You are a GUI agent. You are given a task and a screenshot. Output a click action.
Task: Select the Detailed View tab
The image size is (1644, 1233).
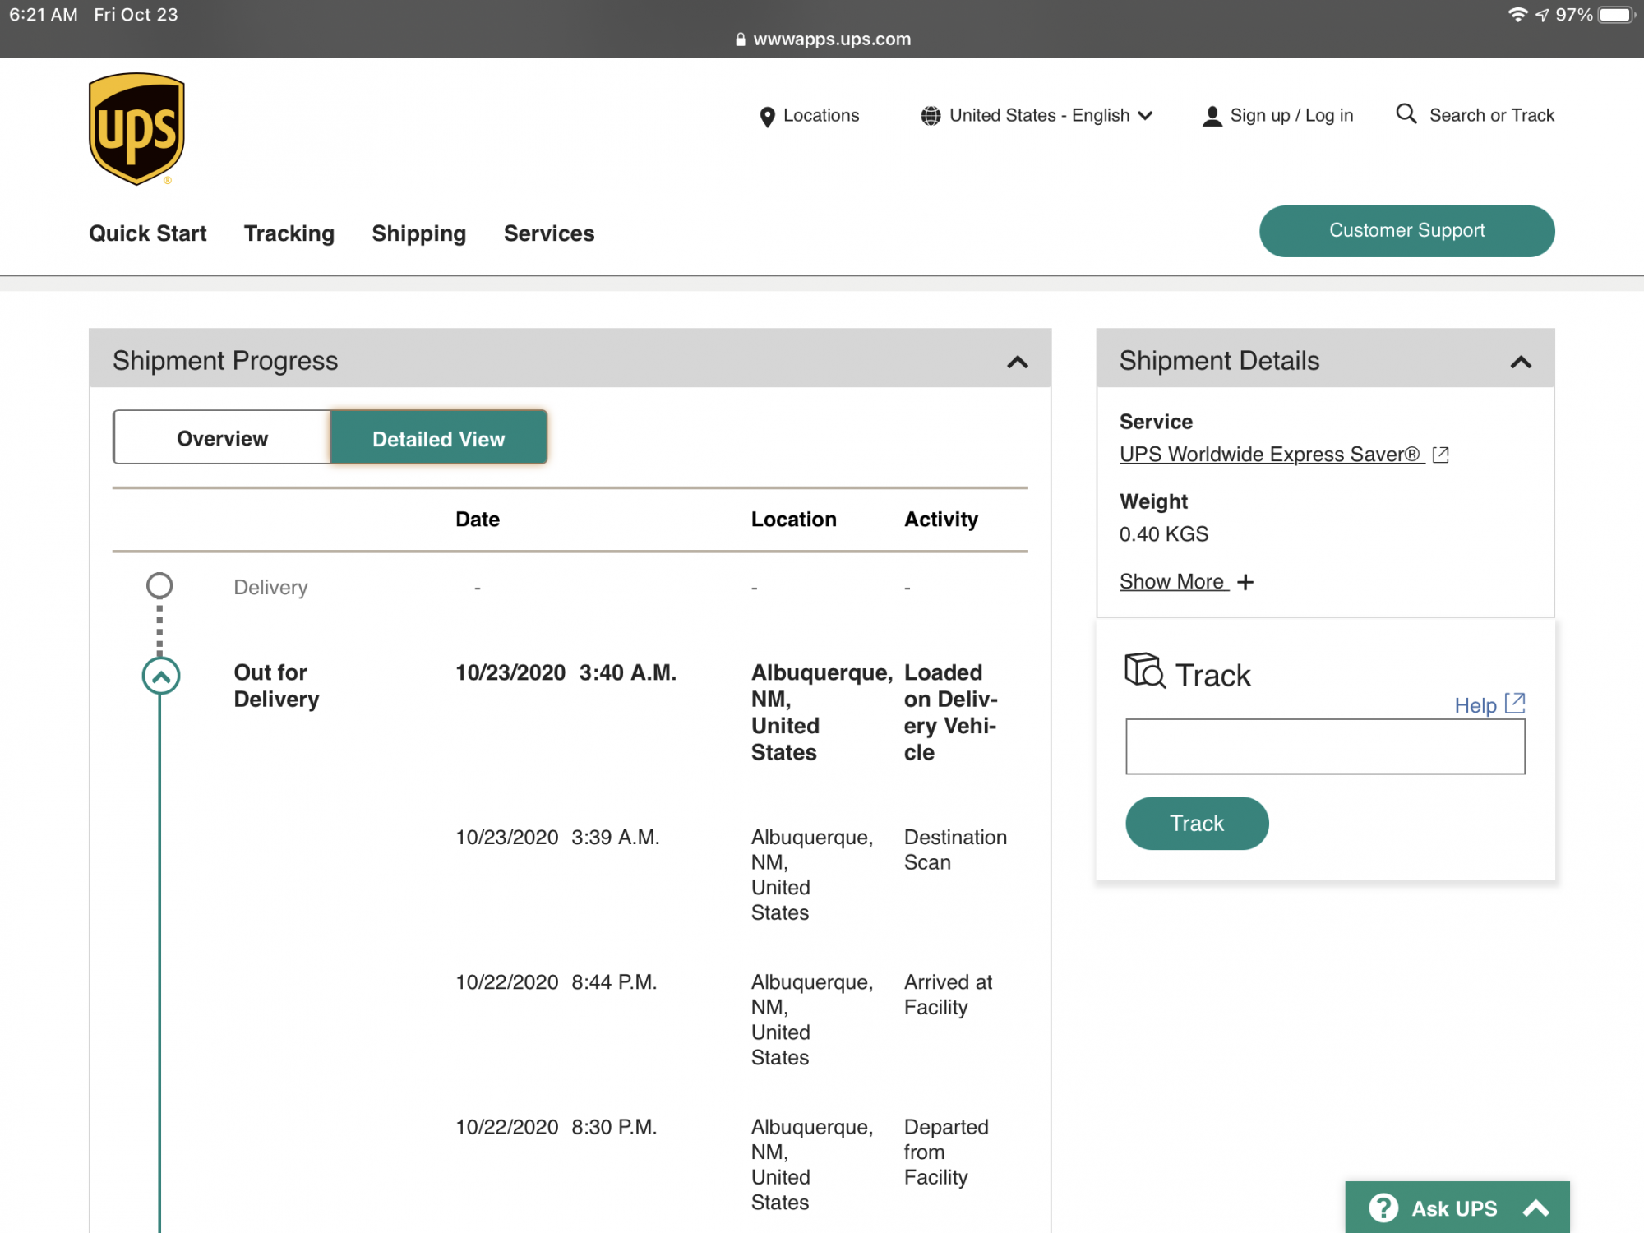pos(439,438)
